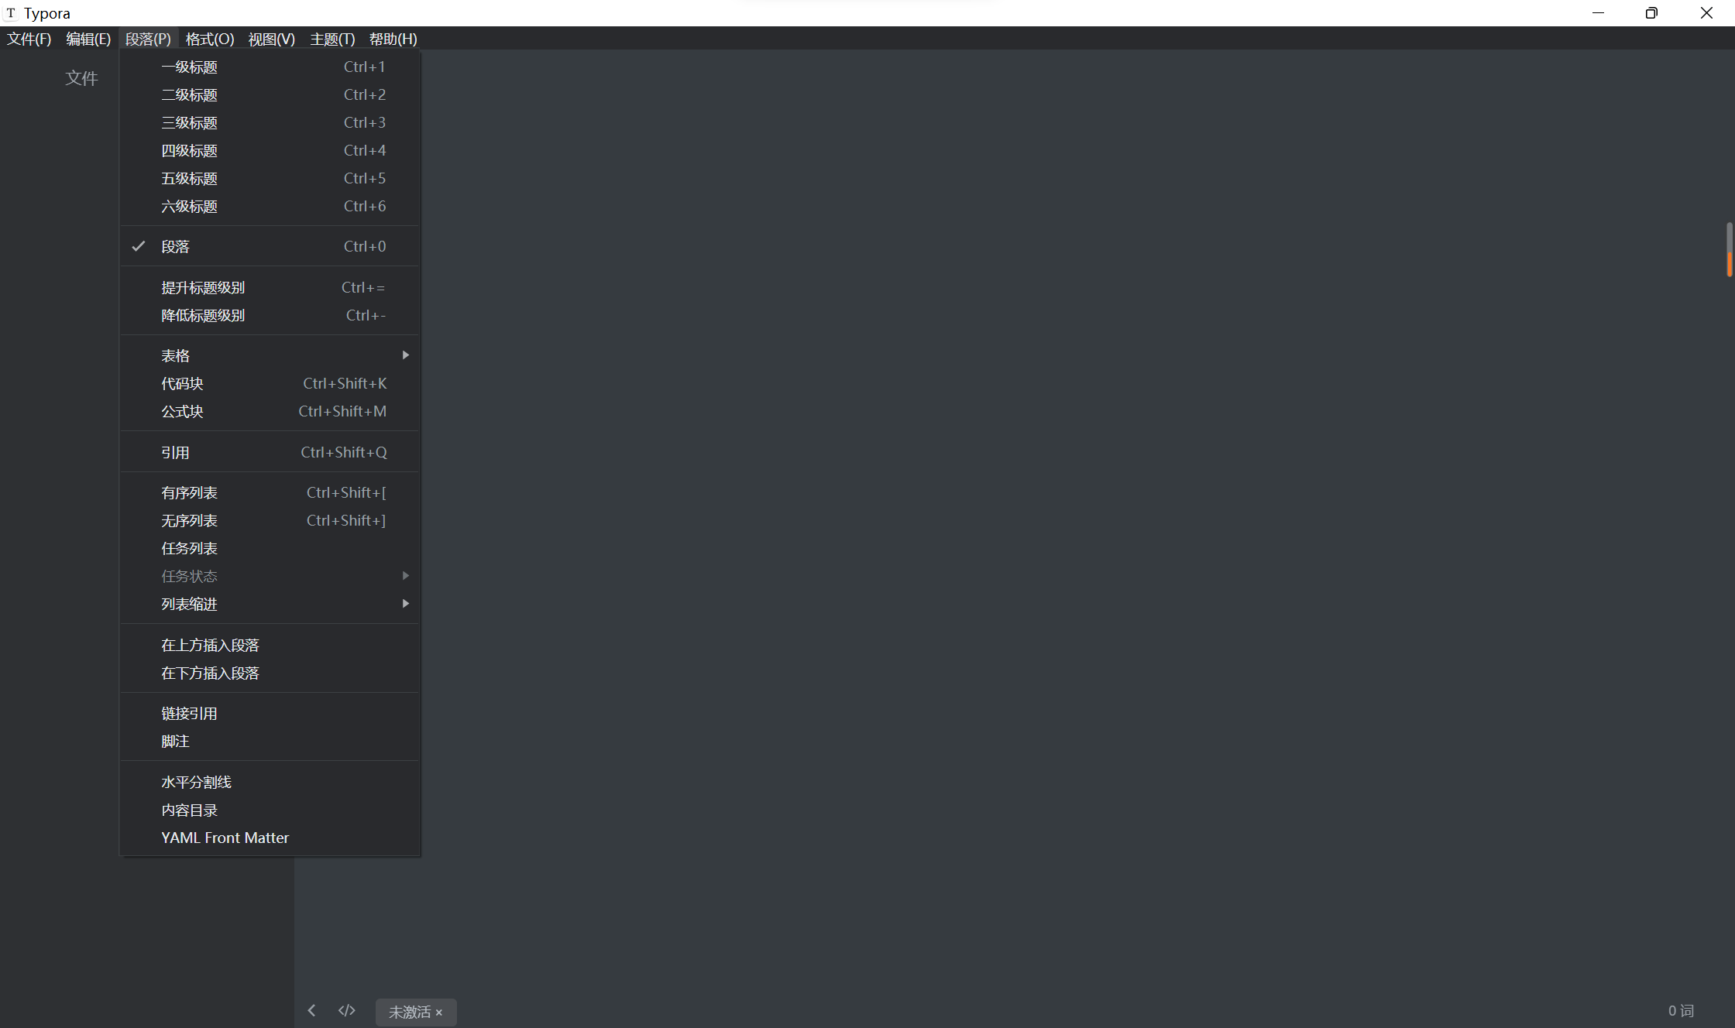
Task: Insert a 无序列表 unordered list
Action: 270,520
